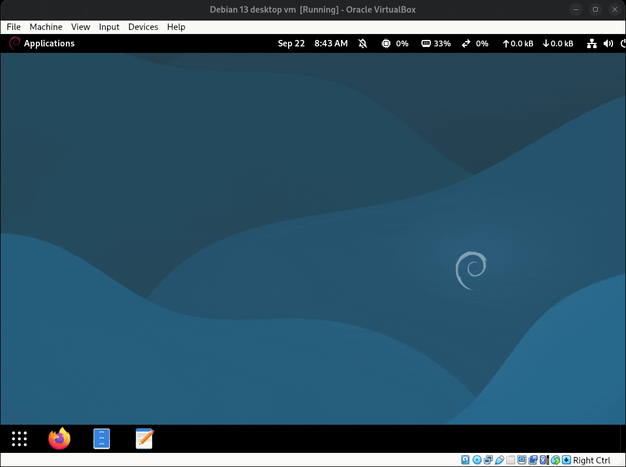Click the 0% swap usage value
Image resolution: width=626 pixels, height=467 pixels.
coord(482,43)
